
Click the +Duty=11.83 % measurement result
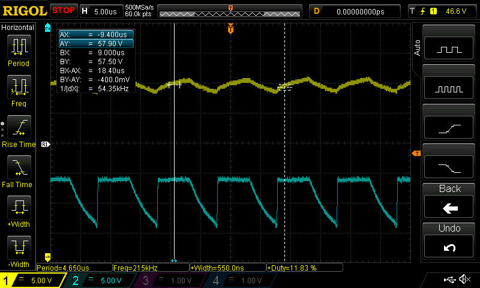point(305,268)
